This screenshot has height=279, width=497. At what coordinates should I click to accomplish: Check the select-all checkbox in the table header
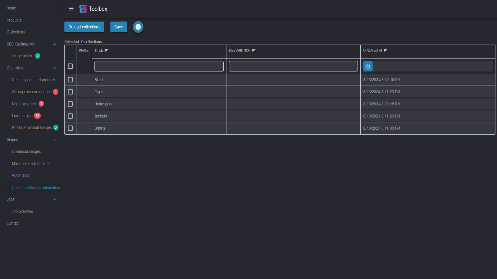(70, 66)
